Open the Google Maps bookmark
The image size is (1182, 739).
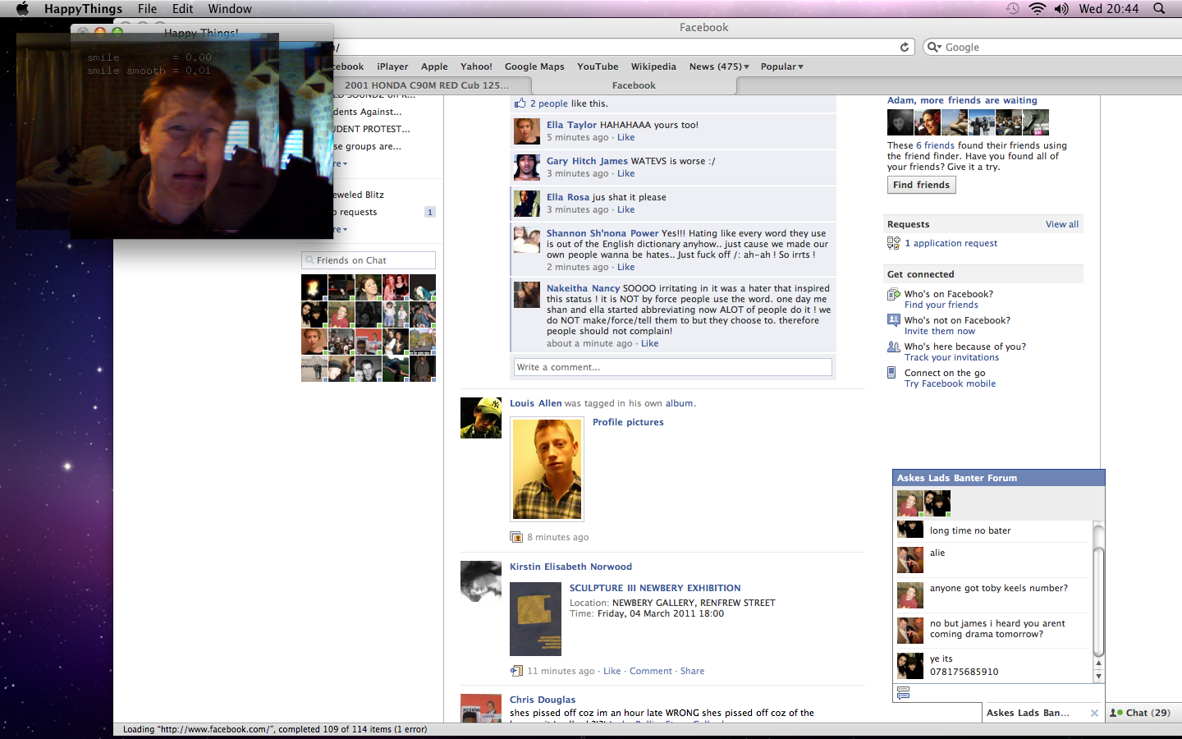pos(534,67)
